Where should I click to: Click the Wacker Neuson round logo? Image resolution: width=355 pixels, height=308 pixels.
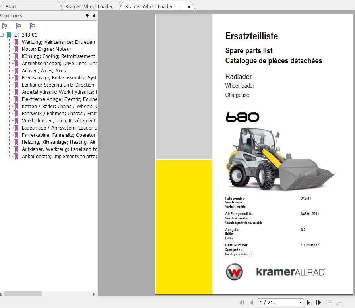(234, 272)
